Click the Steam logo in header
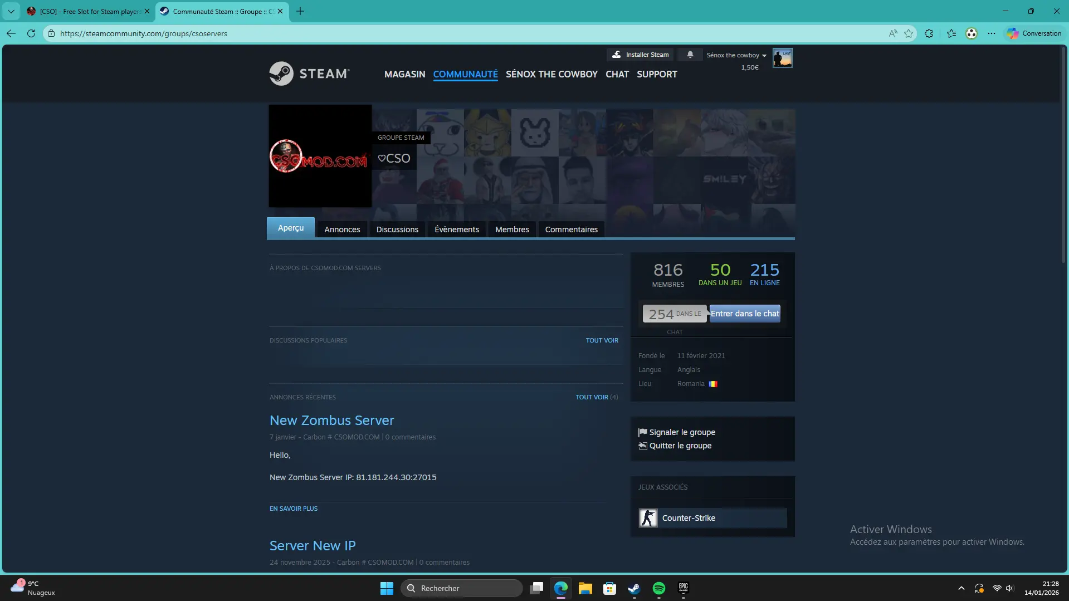The height and width of the screenshot is (601, 1069). [x=309, y=74]
